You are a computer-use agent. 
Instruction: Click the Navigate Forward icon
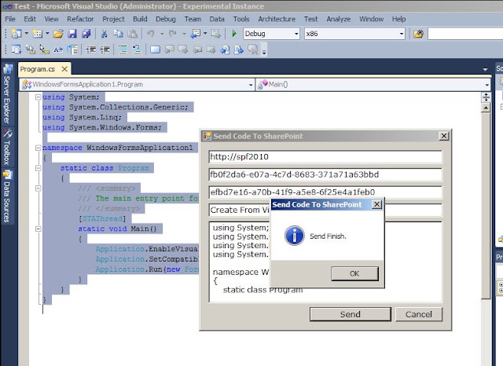click(x=215, y=33)
